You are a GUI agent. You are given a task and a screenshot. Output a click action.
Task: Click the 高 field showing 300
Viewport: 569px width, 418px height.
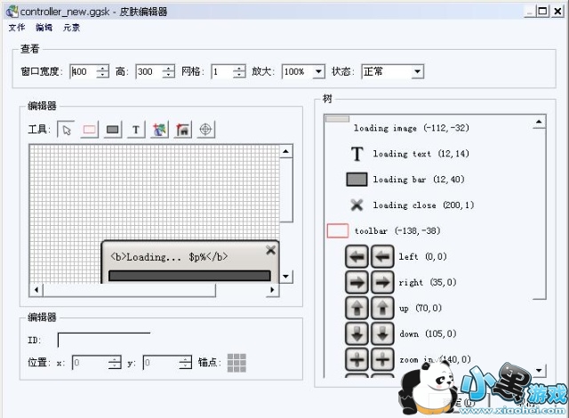click(149, 71)
